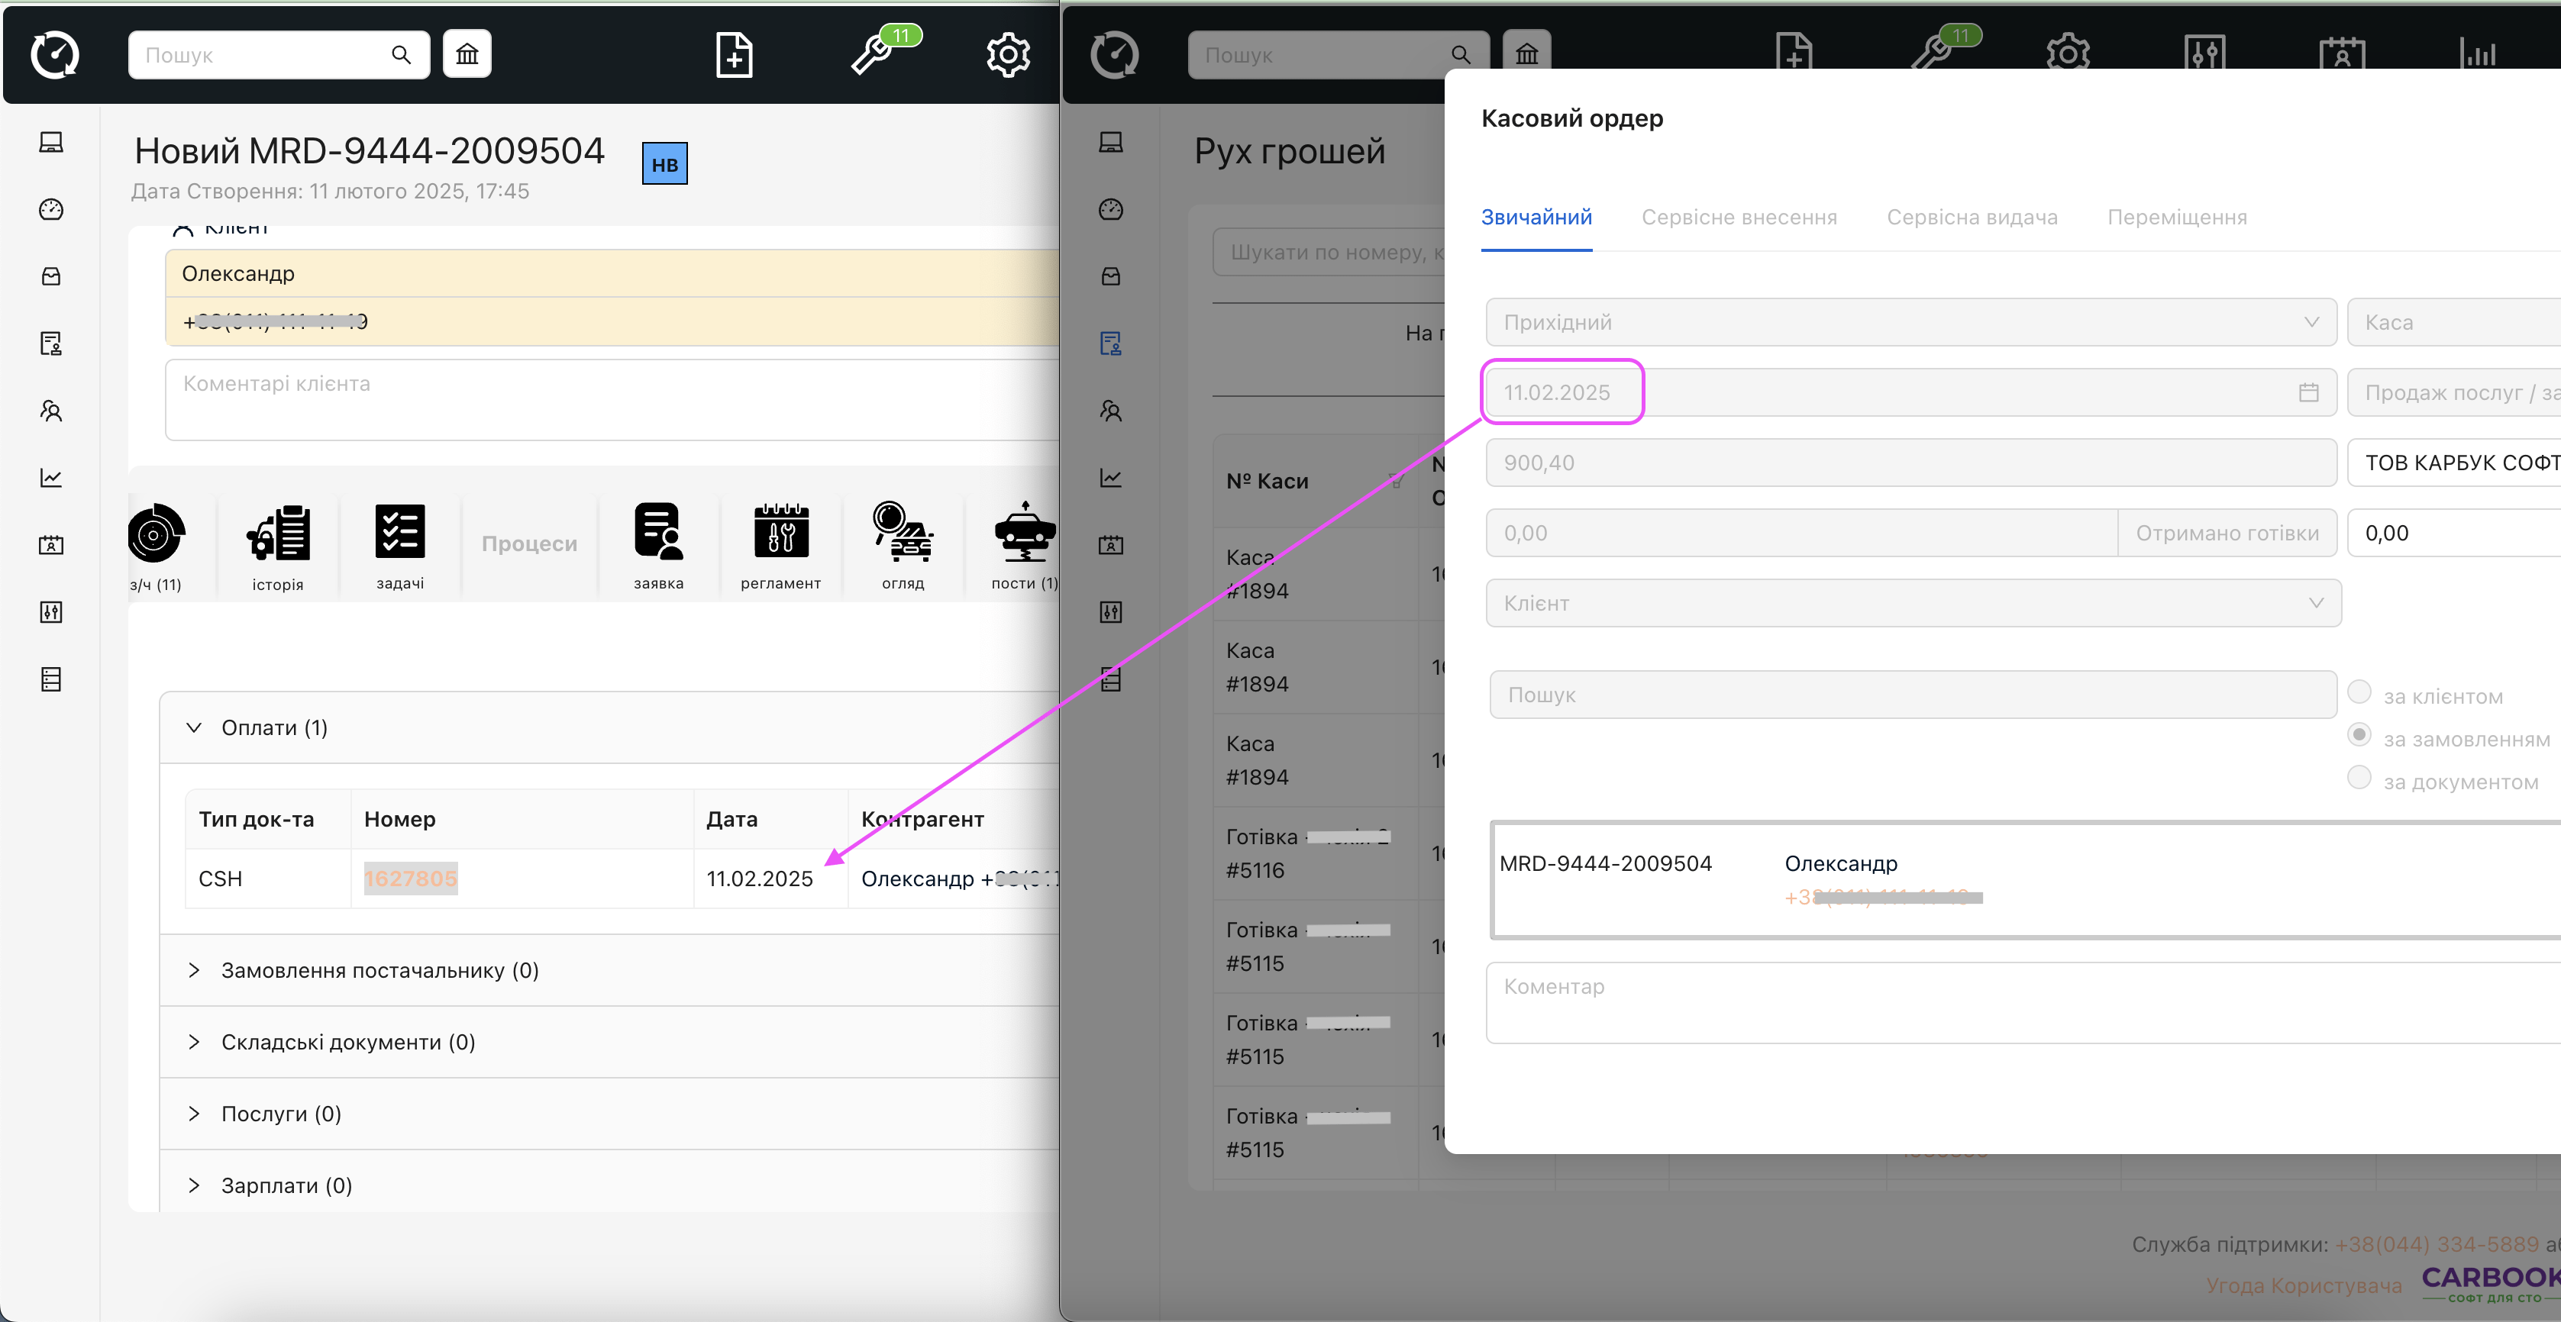Switch to the Переміщення tab
The width and height of the screenshot is (2561, 1322).
point(2176,217)
